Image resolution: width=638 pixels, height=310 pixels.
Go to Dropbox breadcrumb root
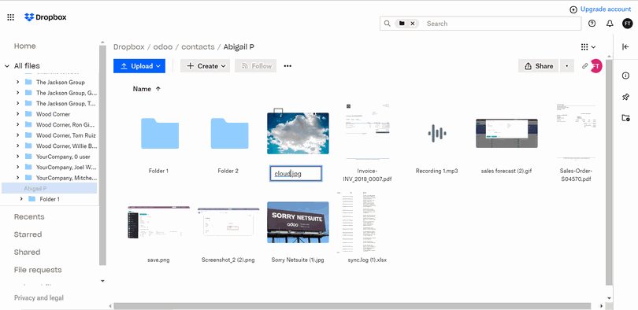tap(129, 46)
